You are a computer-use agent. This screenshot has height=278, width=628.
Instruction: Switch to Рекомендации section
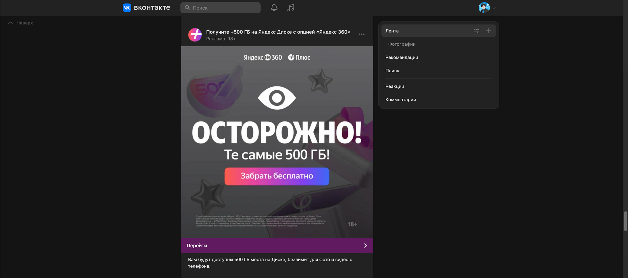pyautogui.click(x=402, y=57)
